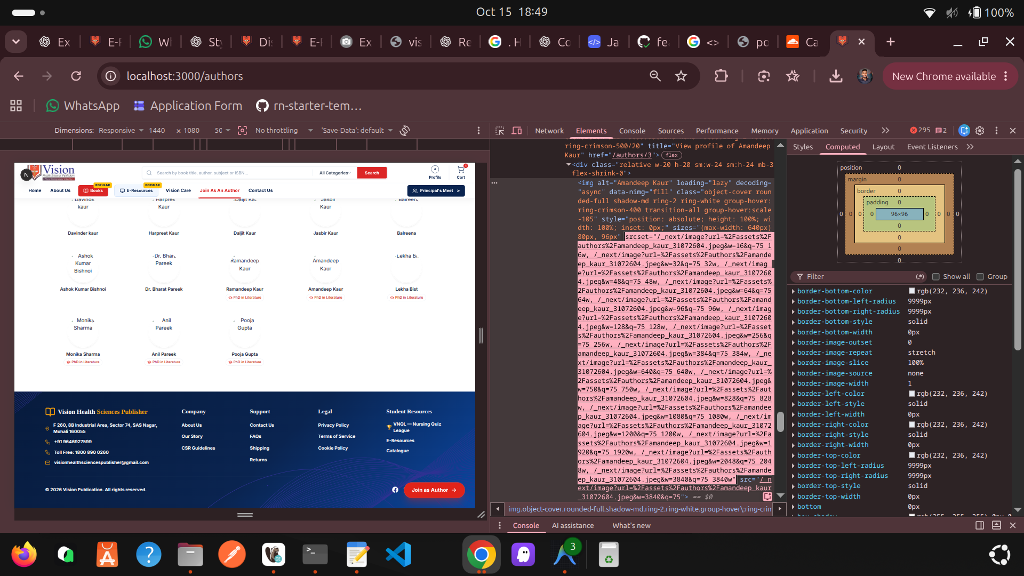Bookmark this page with the star icon
Image resolution: width=1024 pixels, height=576 pixels.
coord(681,76)
